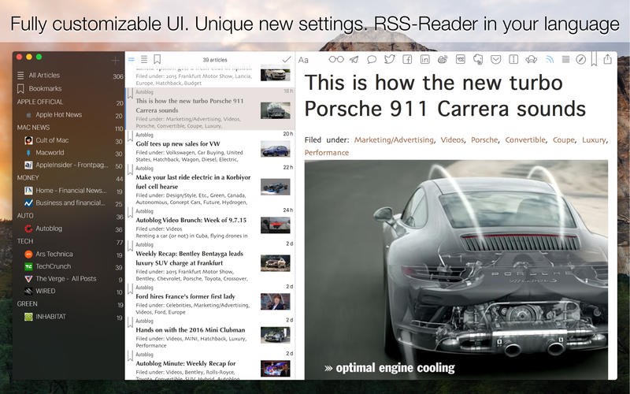This screenshot has width=630, height=394.
Task: Send article via the paper plane icon
Action: pos(354,60)
